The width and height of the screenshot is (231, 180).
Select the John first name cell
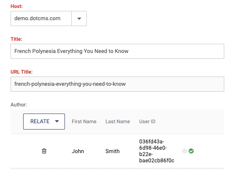pos(78,151)
